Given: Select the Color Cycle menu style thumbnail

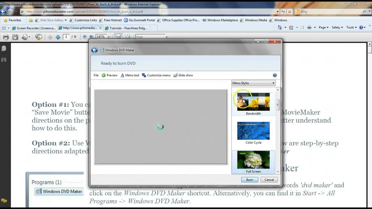Looking at the screenshot, I should [x=253, y=131].
